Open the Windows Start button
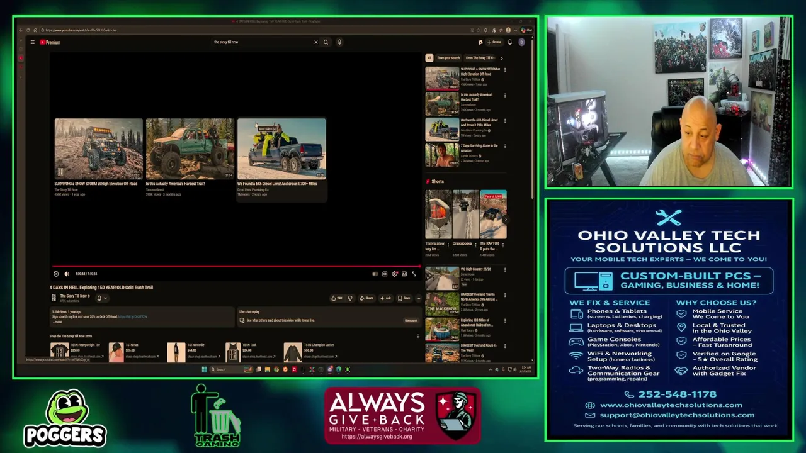The image size is (806, 453). (x=204, y=369)
